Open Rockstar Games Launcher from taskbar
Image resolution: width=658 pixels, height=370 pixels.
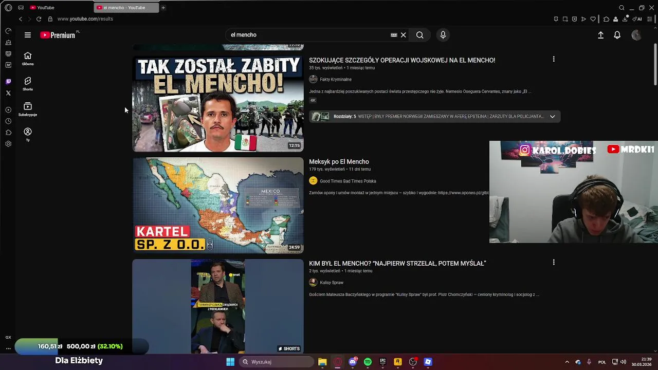click(397, 362)
